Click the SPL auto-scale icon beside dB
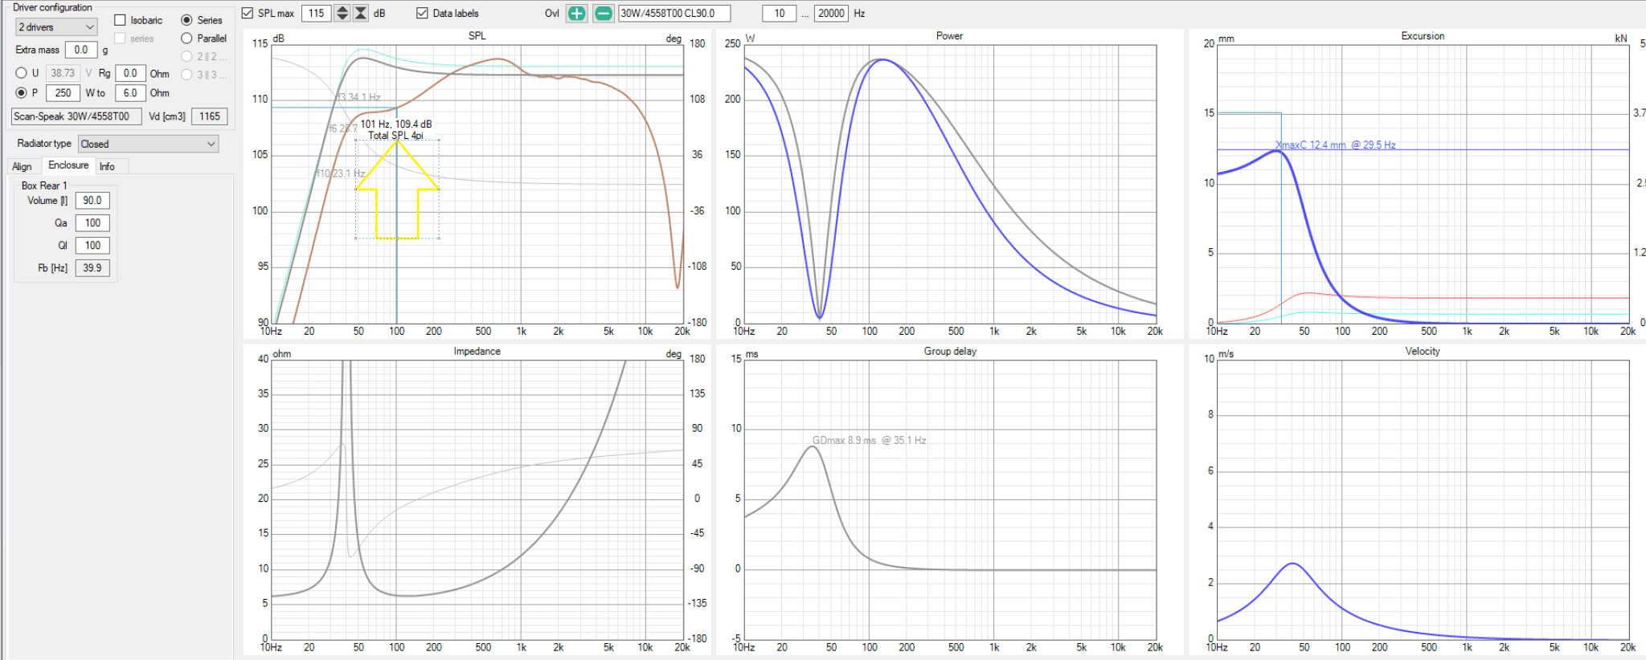The height and width of the screenshot is (660, 1646). pyautogui.click(x=361, y=14)
